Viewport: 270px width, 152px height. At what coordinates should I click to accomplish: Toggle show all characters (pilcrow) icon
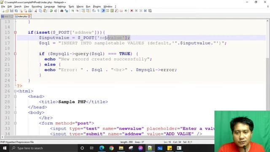(x=98, y=11)
